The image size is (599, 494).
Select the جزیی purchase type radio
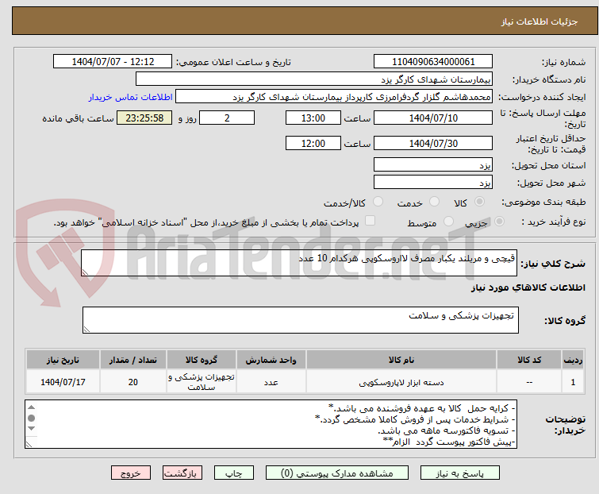[x=499, y=222]
